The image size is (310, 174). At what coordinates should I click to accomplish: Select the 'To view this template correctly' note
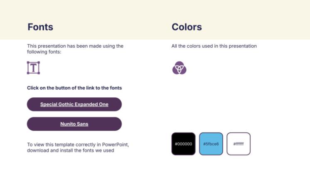point(78,147)
